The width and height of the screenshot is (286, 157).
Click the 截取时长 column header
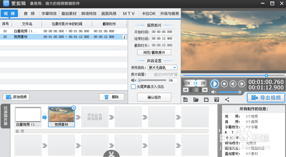tap(109, 24)
